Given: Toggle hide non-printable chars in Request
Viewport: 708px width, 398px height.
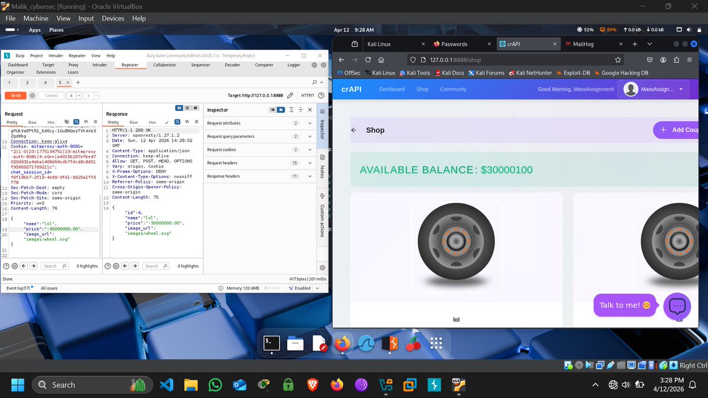Looking at the screenshot, I should [x=67, y=122].
